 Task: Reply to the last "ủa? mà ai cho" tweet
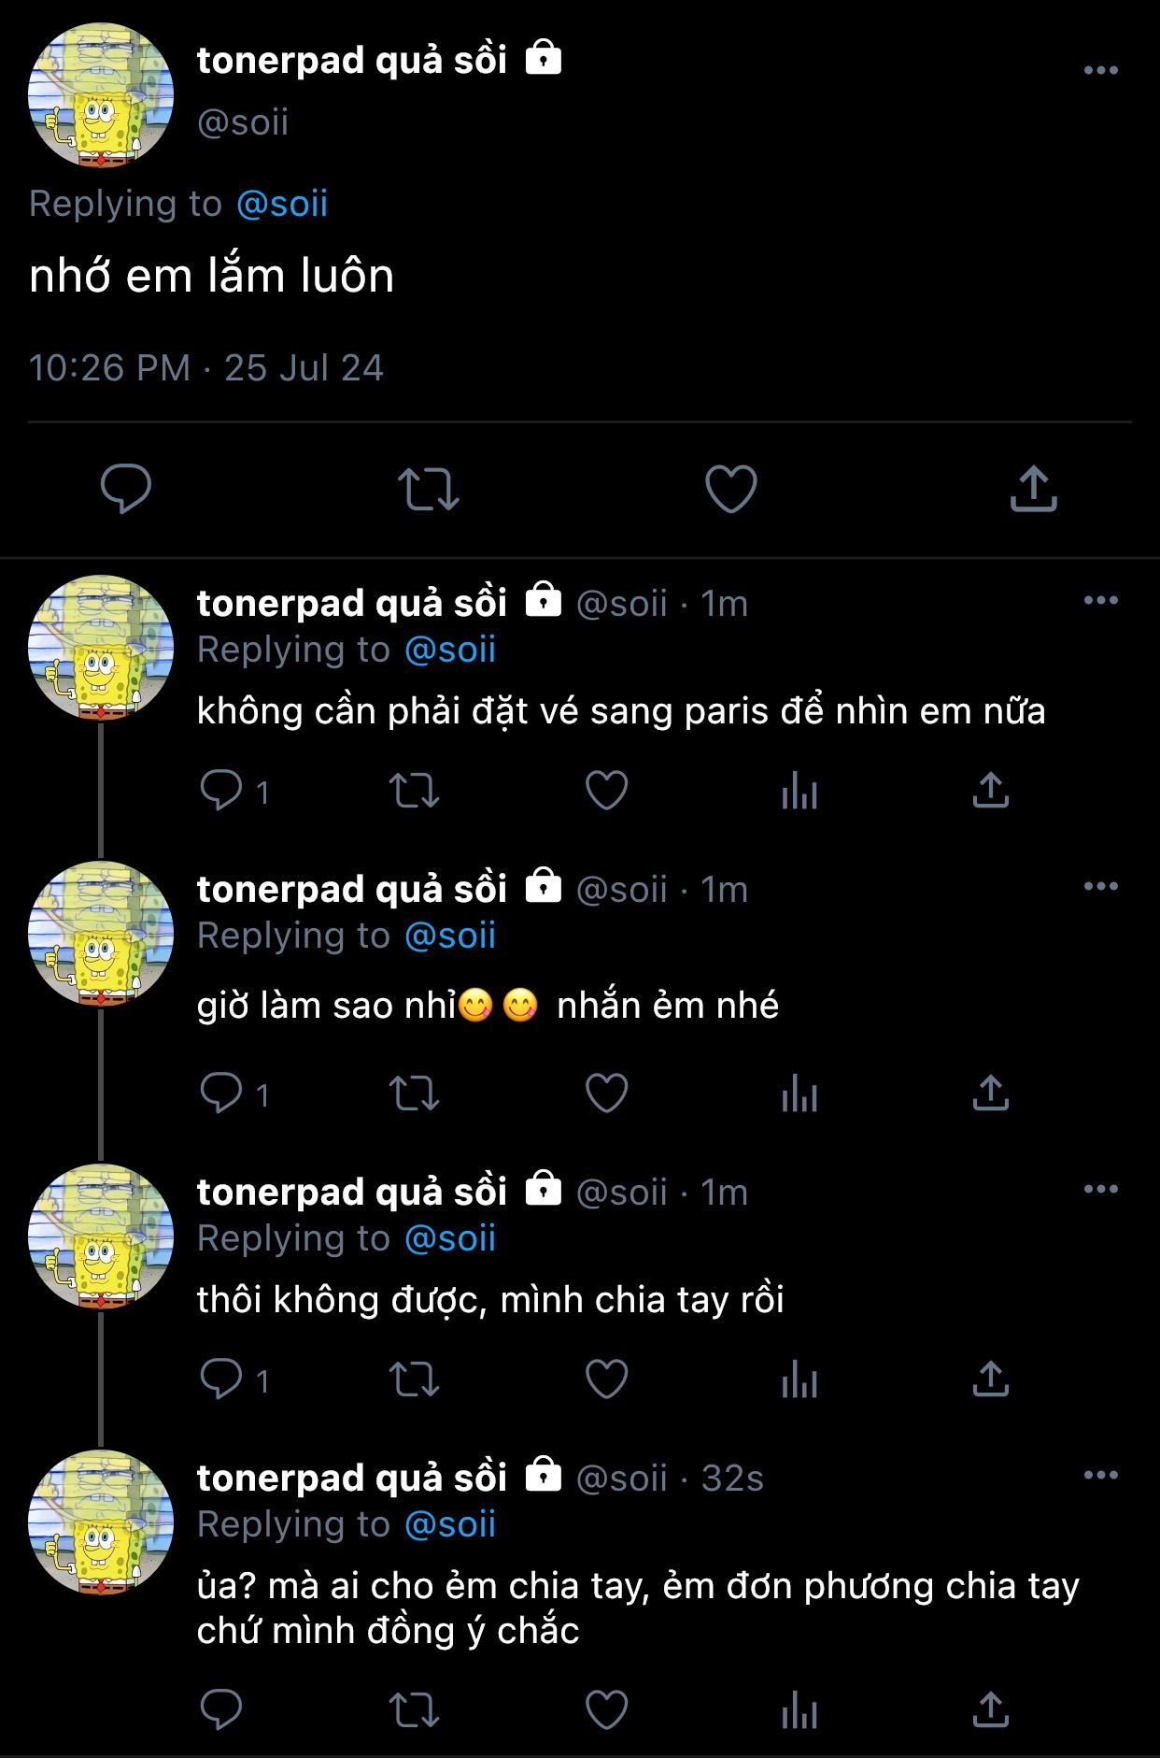coord(222,1709)
